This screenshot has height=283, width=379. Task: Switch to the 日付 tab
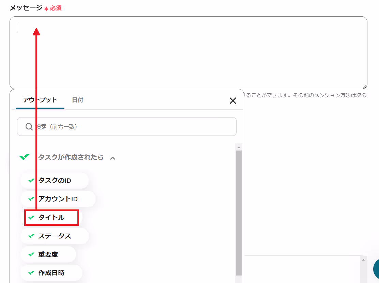[78, 100]
